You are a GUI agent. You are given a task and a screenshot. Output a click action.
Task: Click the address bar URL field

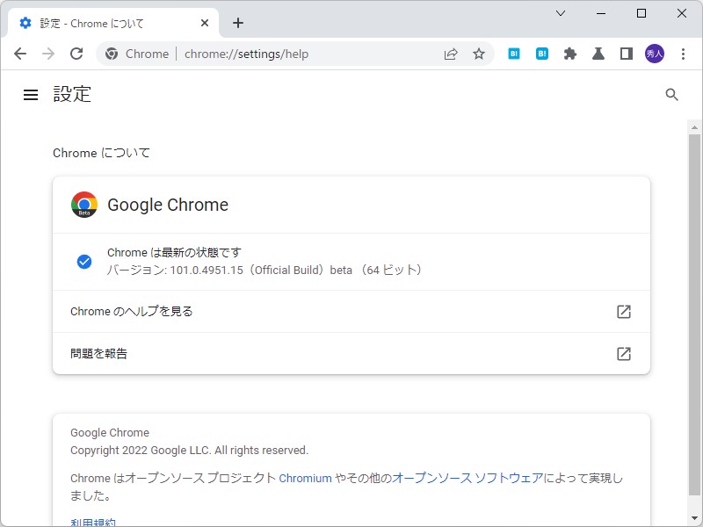[264, 54]
